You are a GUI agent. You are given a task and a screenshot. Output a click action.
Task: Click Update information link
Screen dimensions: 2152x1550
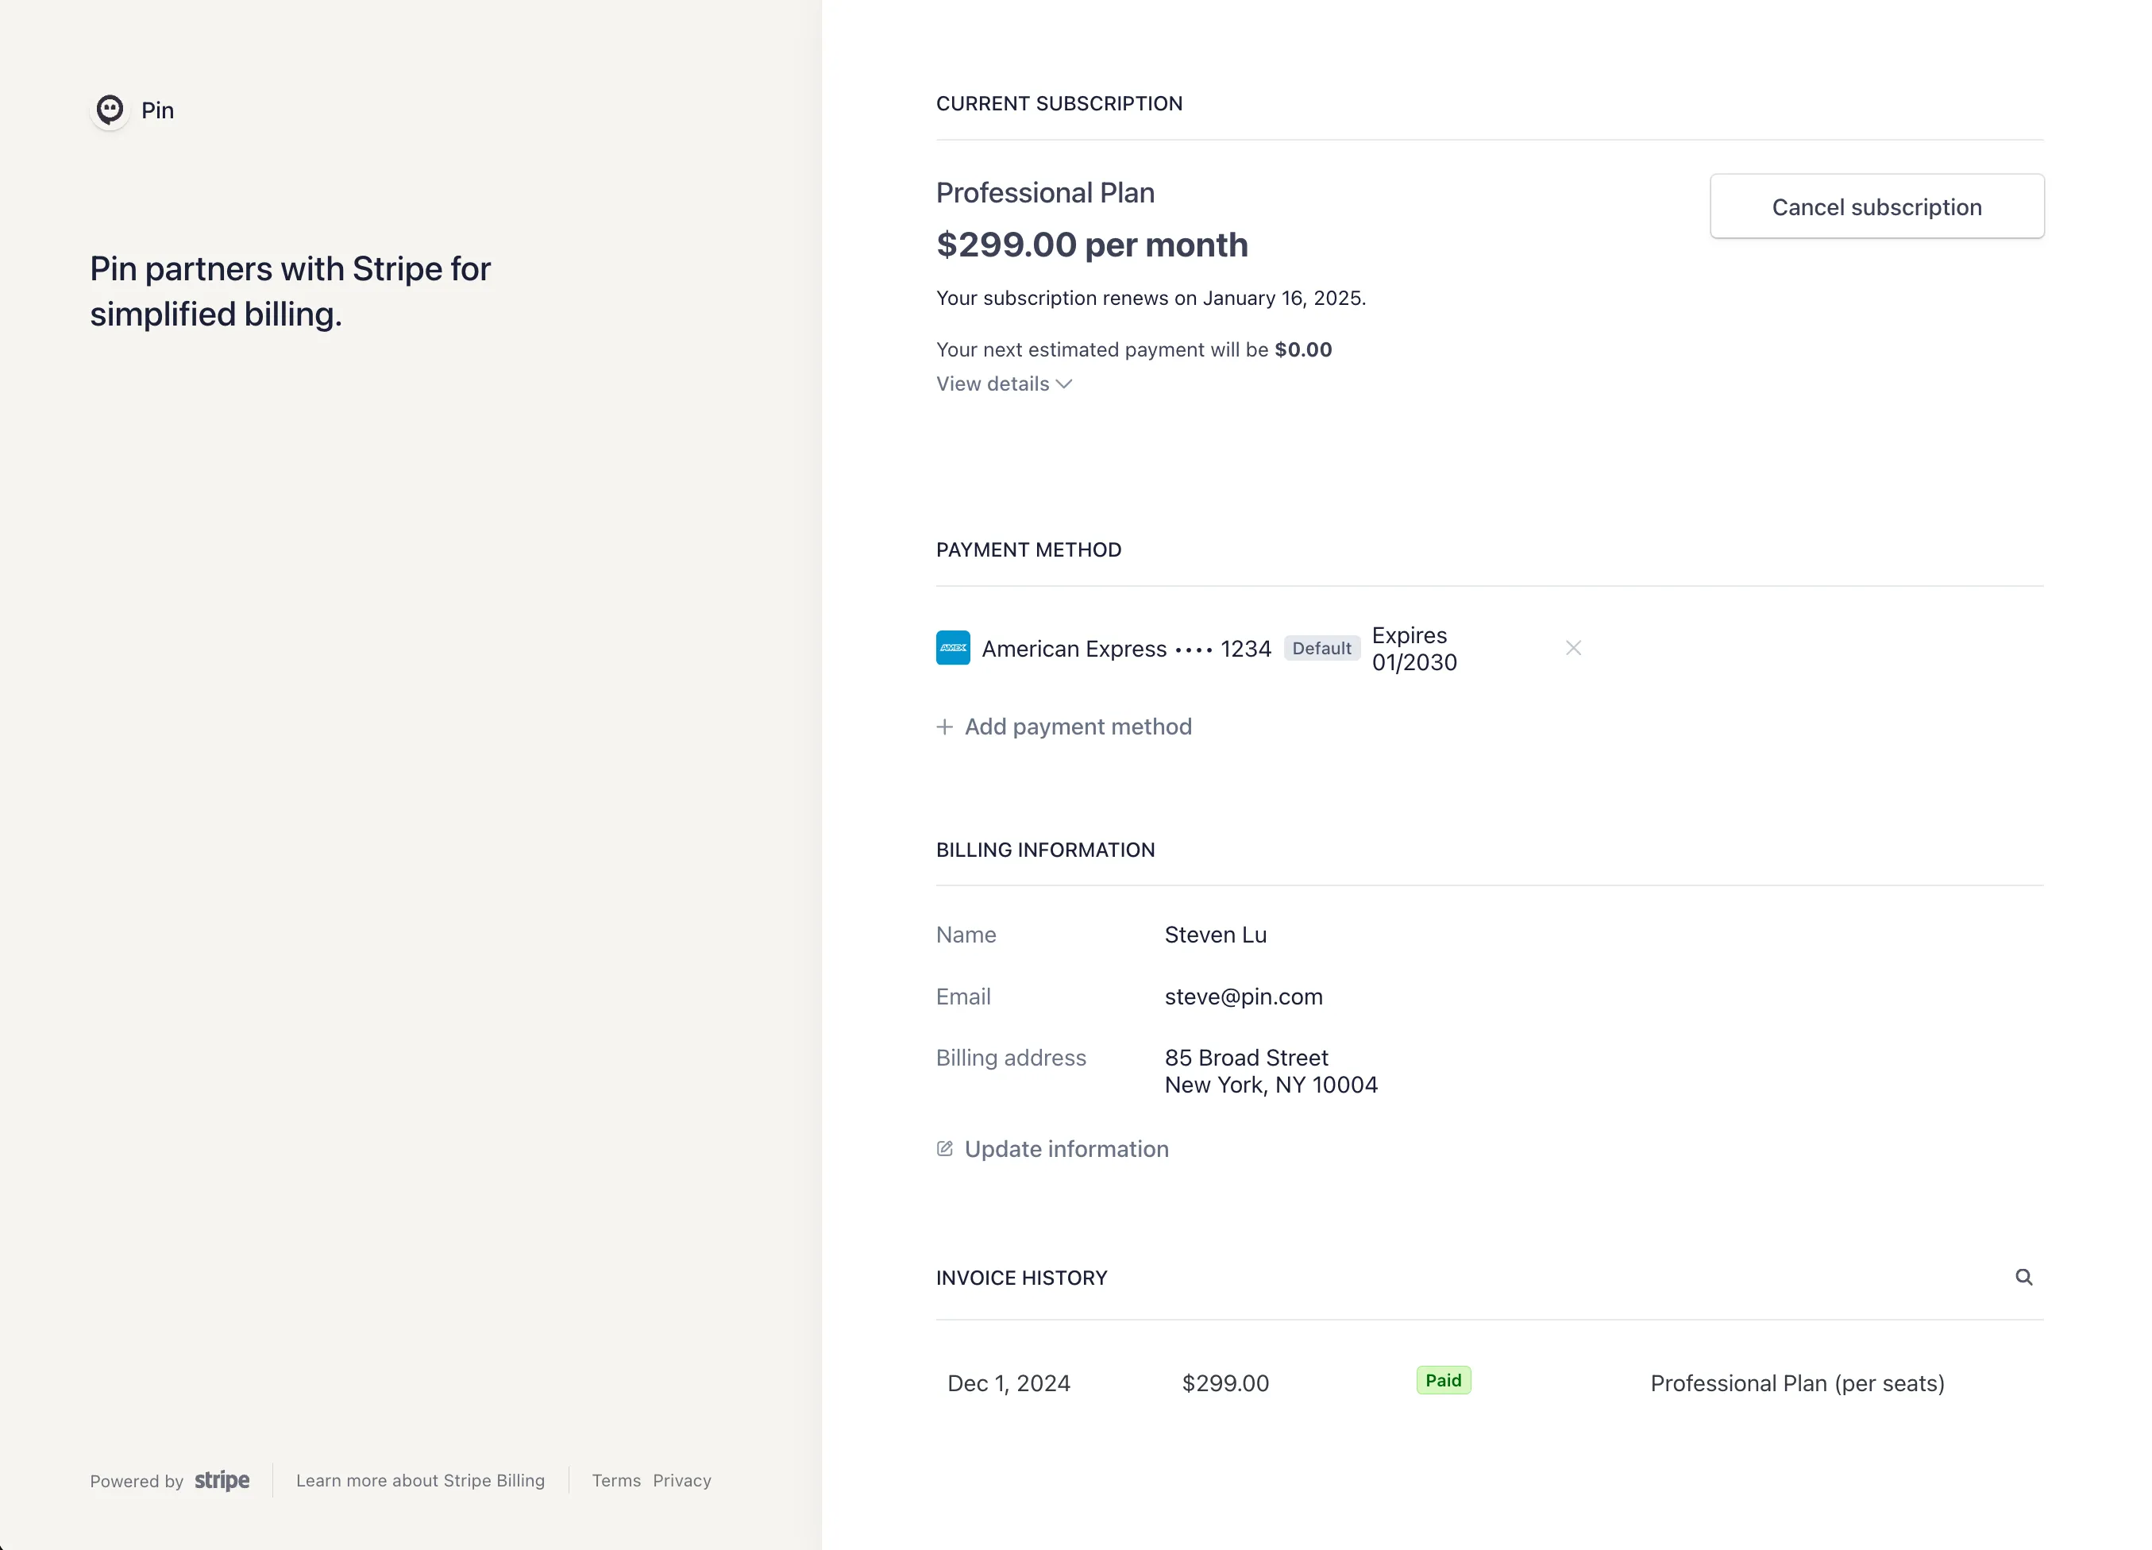(x=1066, y=1149)
